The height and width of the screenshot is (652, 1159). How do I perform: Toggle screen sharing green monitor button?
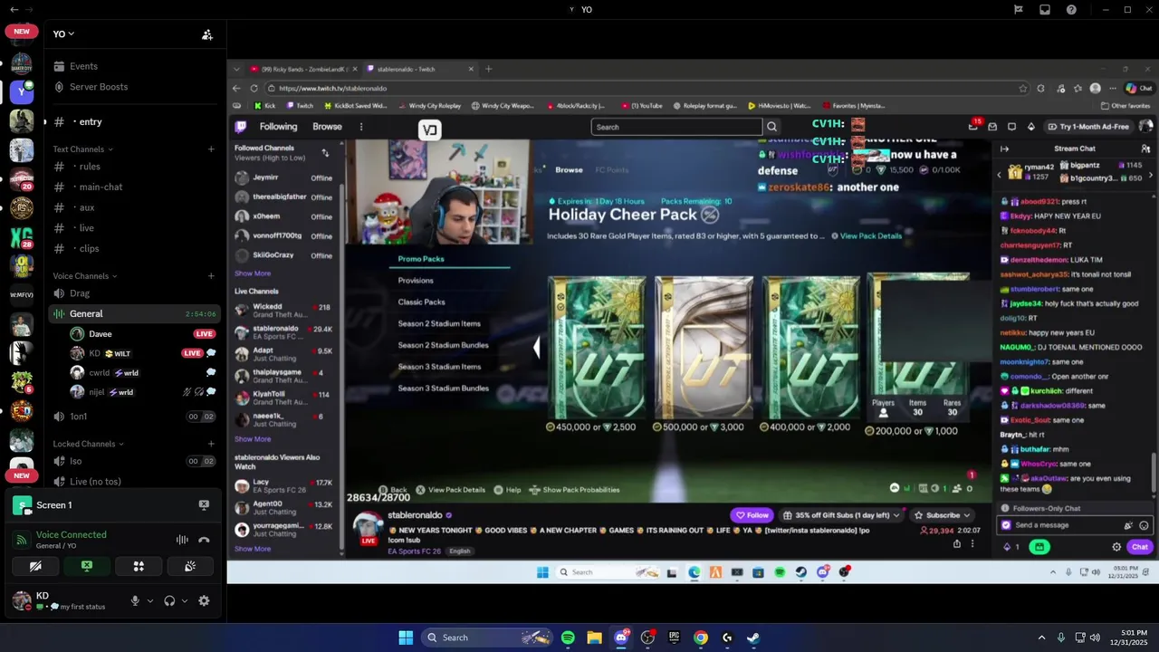pyautogui.click(x=87, y=567)
